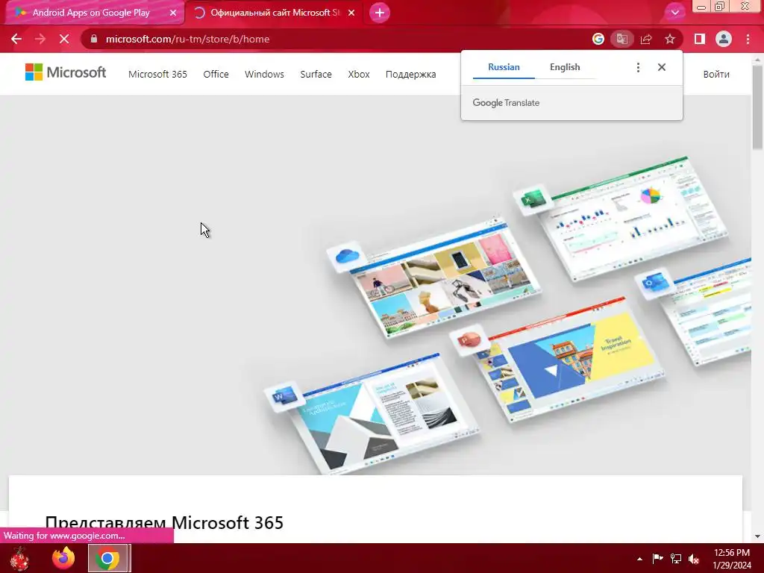The image size is (764, 573).
Task: Click the muted volume tray icon
Action: [x=694, y=558]
